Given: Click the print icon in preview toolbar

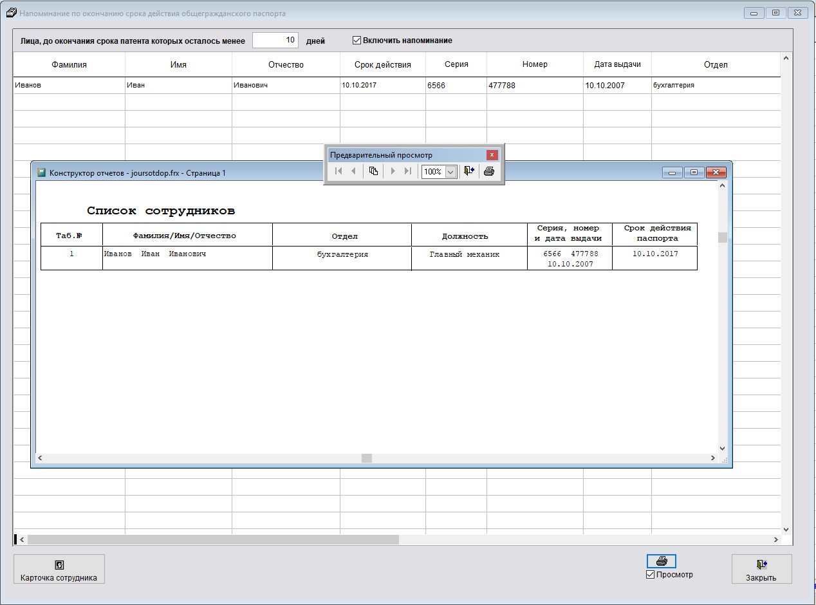Looking at the screenshot, I should coord(489,171).
